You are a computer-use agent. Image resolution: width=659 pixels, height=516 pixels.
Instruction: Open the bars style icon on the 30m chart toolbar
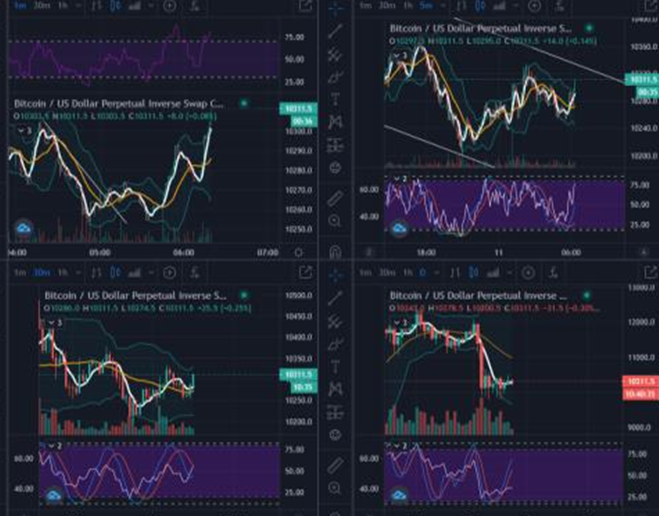coord(96,273)
